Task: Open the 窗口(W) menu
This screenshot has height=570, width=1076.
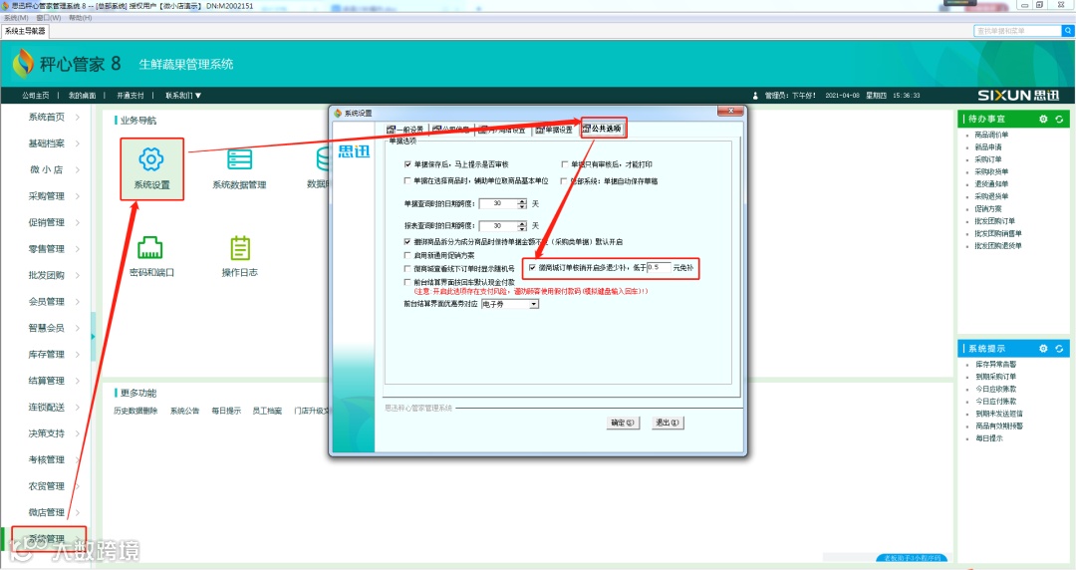Action: [x=48, y=18]
